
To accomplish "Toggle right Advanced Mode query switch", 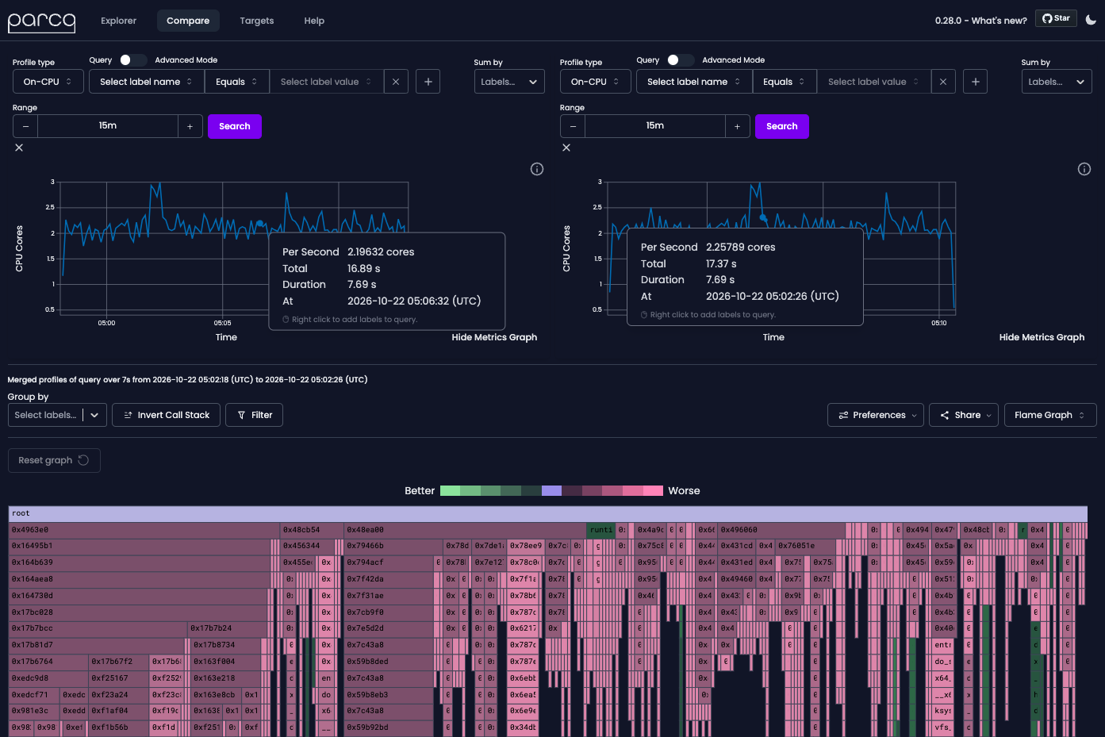I will 680,60.
